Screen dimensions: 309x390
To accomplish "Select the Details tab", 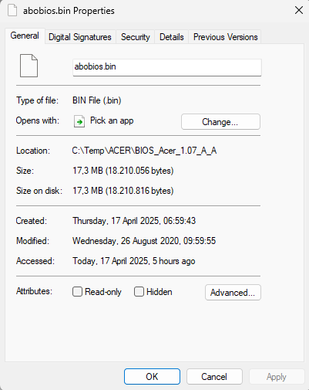I will [172, 37].
